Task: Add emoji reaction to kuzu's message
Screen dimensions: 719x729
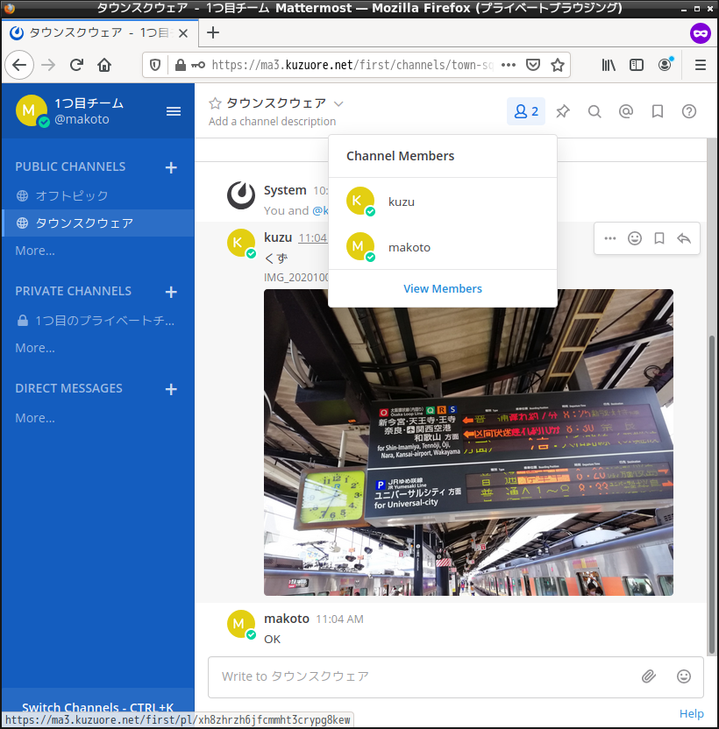Action: 635,238
